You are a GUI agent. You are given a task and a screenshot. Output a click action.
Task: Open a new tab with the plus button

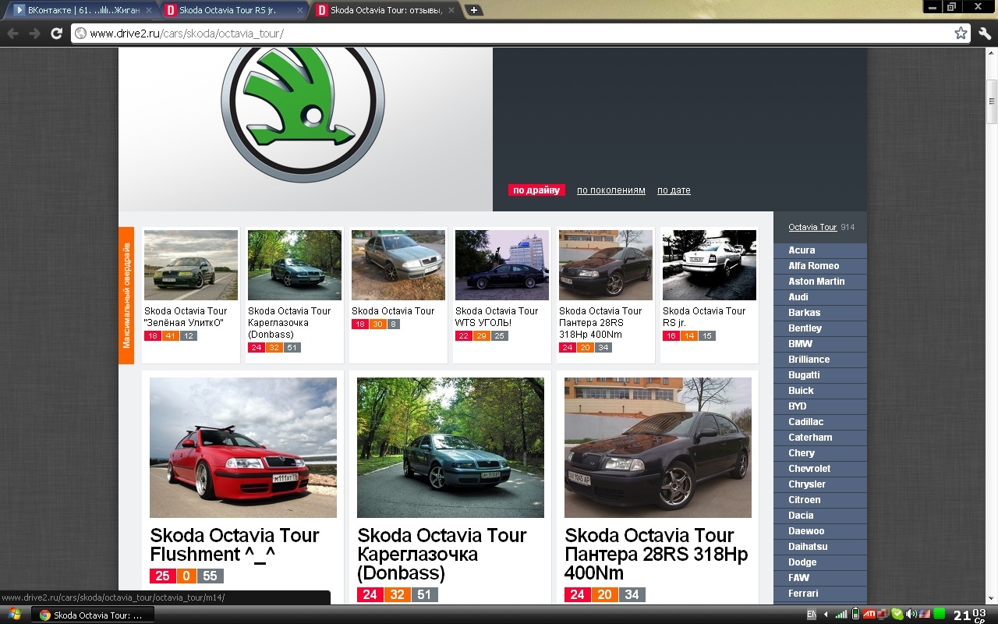[x=473, y=10]
